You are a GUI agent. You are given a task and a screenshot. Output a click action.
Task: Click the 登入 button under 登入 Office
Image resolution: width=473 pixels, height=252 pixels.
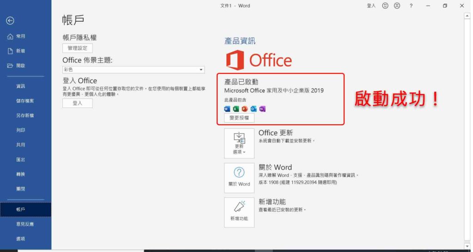click(x=78, y=103)
